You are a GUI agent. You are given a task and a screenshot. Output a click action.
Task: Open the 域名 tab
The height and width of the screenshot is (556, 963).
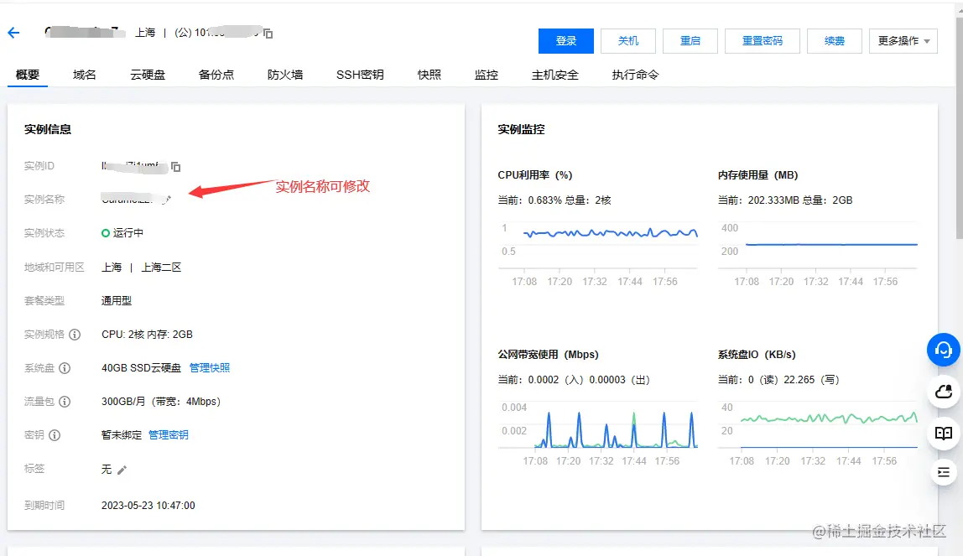coord(84,75)
